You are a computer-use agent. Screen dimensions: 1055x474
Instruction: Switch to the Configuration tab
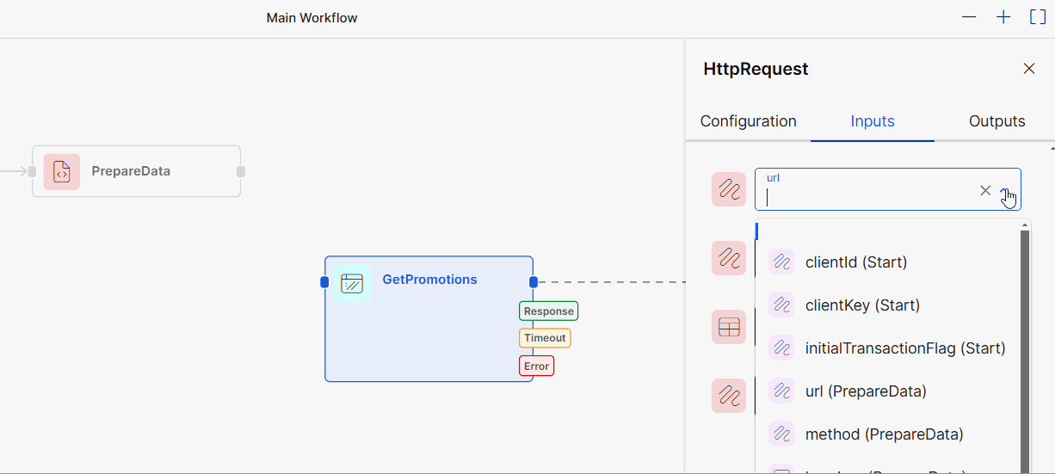(748, 121)
